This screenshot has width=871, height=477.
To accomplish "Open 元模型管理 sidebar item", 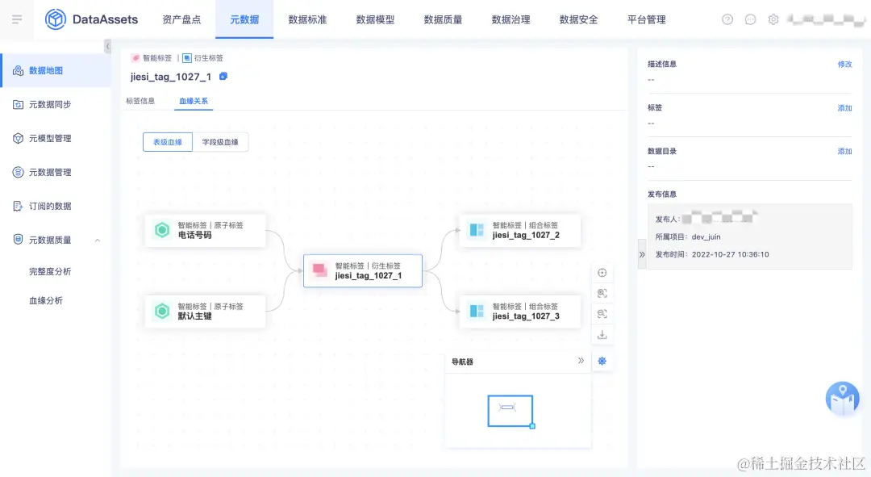I will coord(56,139).
